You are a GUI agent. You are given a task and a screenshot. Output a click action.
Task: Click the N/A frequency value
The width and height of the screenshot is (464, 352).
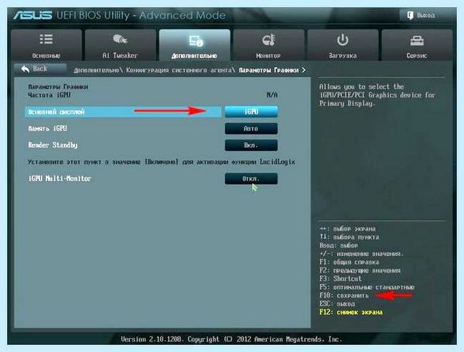coord(272,95)
